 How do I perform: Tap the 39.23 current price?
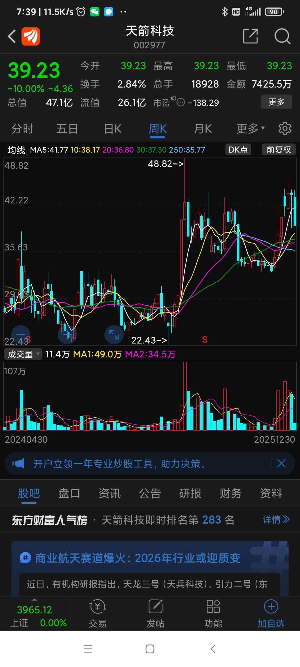pos(34,70)
